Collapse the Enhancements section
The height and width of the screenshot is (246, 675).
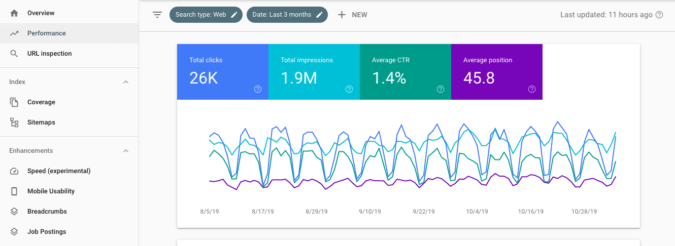(126, 151)
